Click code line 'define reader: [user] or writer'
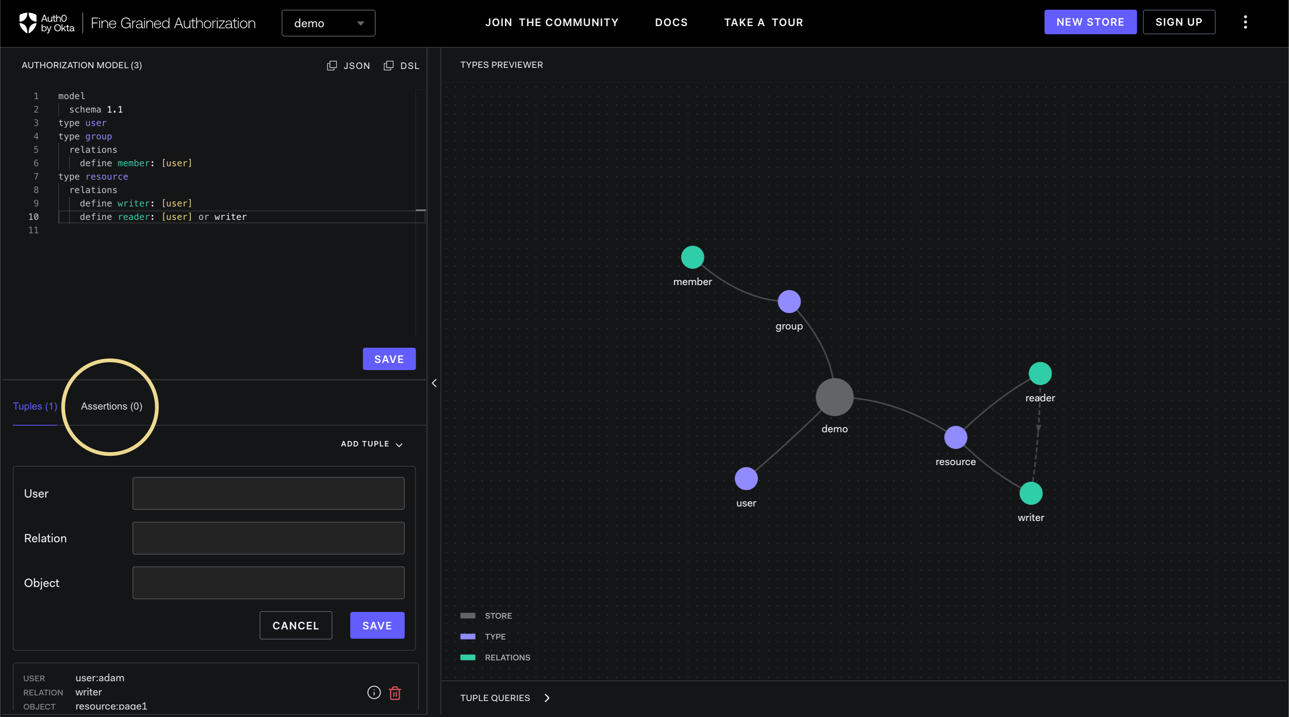The width and height of the screenshot is (1289, 717). pos(163,217)
